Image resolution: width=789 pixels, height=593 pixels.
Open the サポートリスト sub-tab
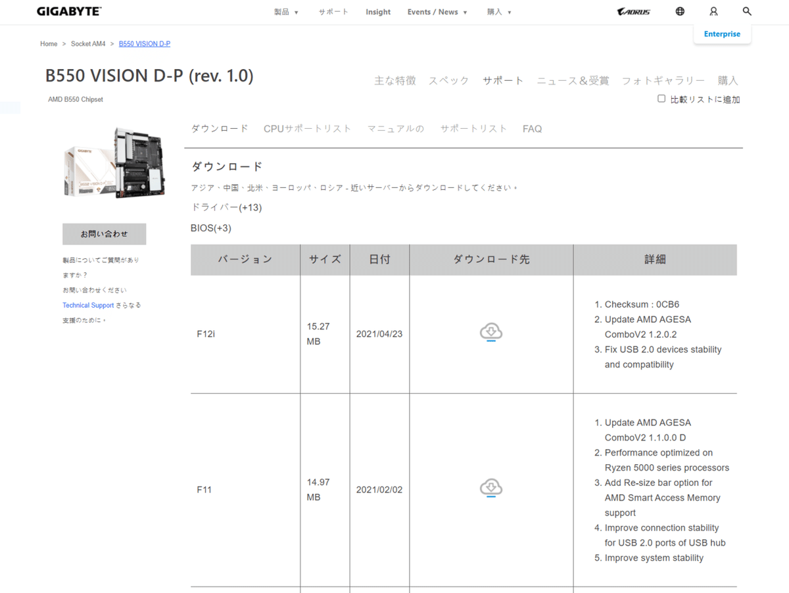pos(473,128)
